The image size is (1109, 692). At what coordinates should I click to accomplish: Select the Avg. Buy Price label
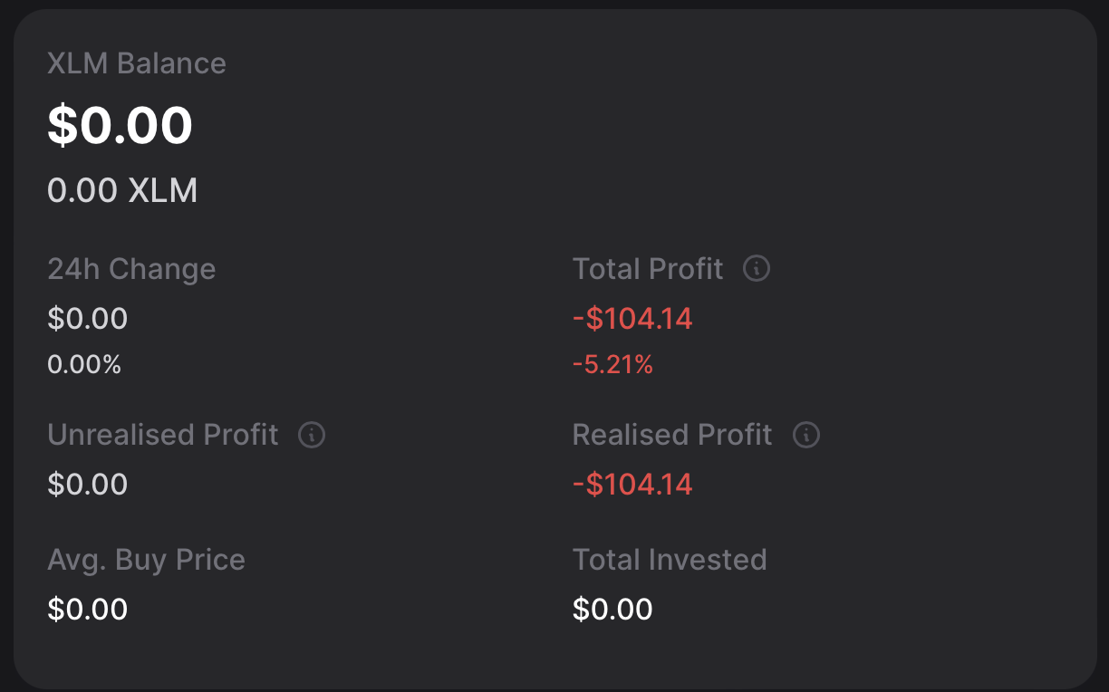tap(146, 560)
